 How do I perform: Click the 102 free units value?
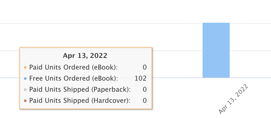pos(140,78)
